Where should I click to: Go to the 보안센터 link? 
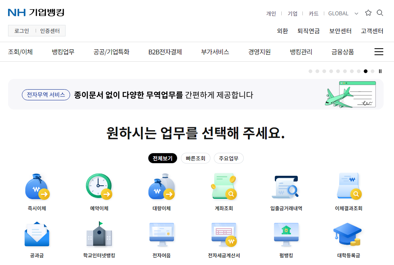(340, 31)
